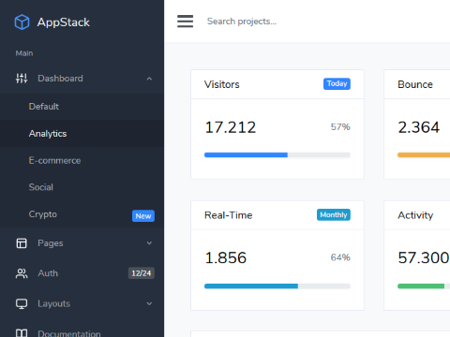Viewport: 450px width, 337px height.
Task: Click the Pages layout icon
Action: 22,243
